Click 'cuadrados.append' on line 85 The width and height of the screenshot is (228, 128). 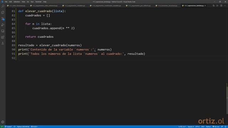tap(46, 28)
